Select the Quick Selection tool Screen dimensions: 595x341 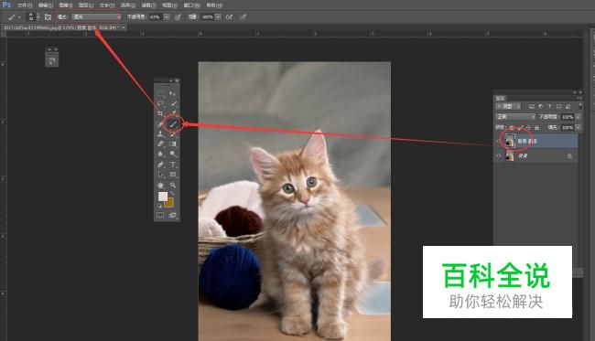(x=173, y=103)
